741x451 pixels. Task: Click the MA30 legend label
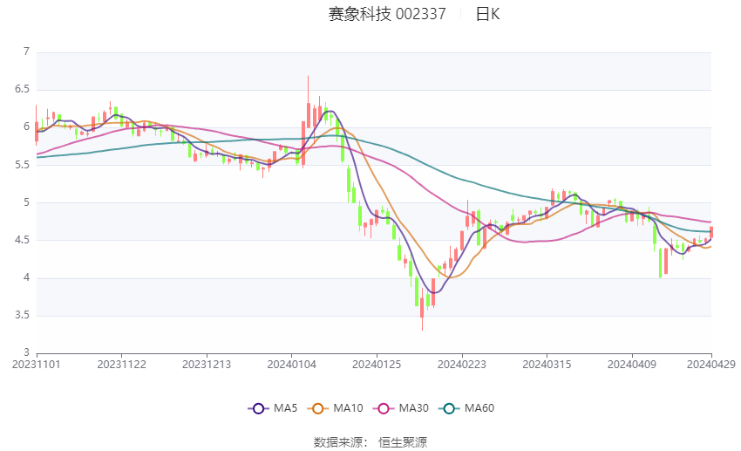coord(414,408)
